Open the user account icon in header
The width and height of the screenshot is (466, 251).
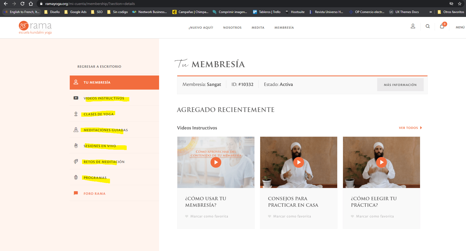pos(413,26)
